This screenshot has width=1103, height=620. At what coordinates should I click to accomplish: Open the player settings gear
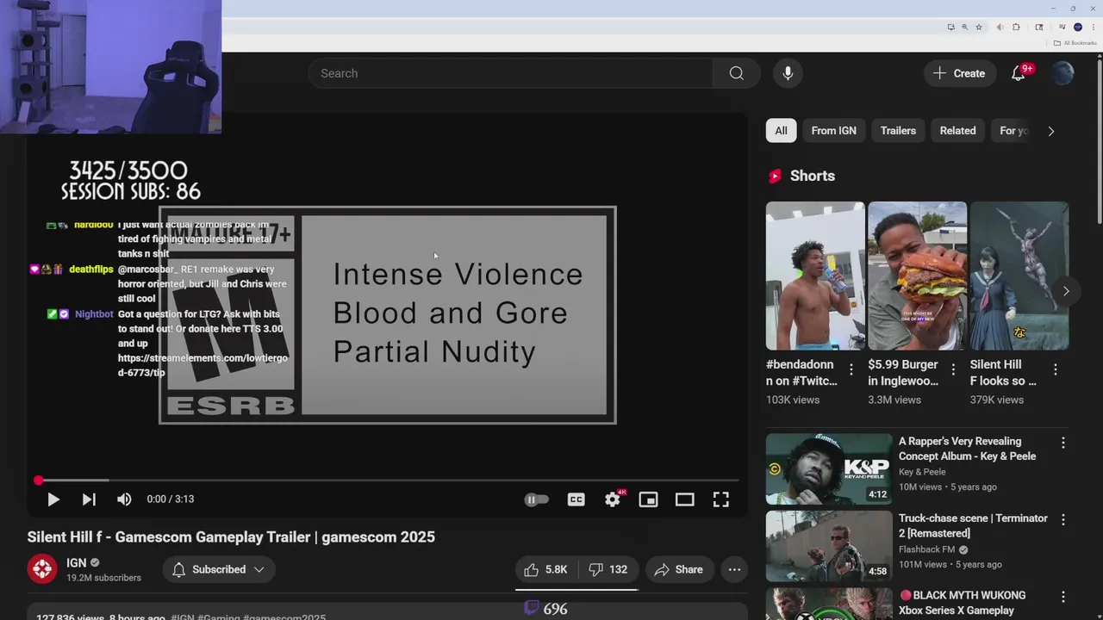pos(613,499)
